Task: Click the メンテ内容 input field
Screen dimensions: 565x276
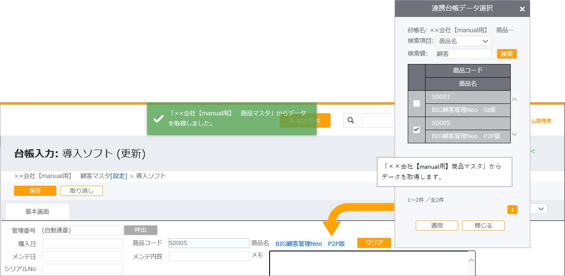Action: pyautogui.click(x=209, y=256)
